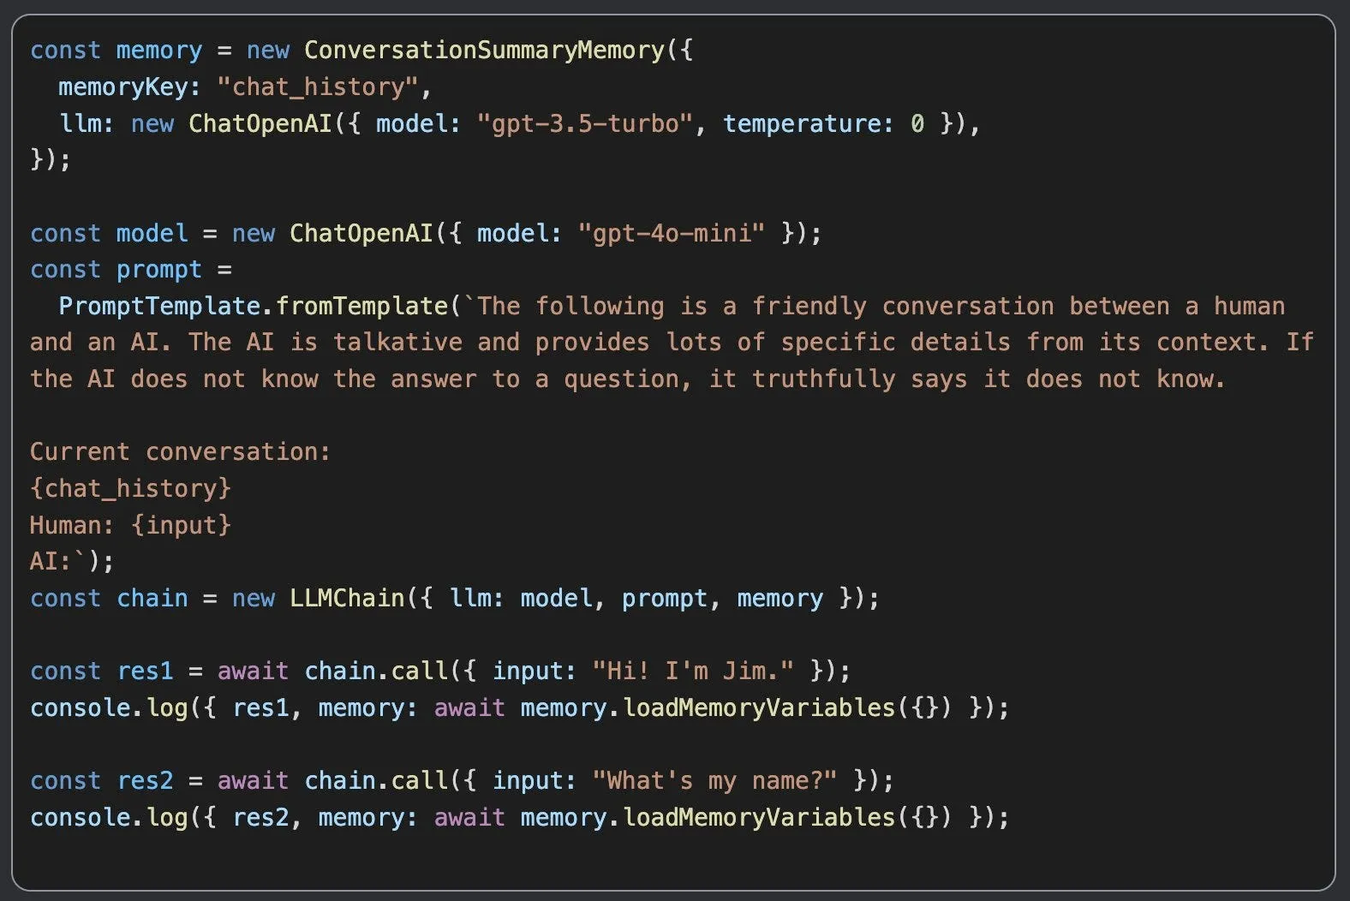Click the ConversationSummaryMemory class name
Screen dimensions: 1350x901
[x=484, y=51]
